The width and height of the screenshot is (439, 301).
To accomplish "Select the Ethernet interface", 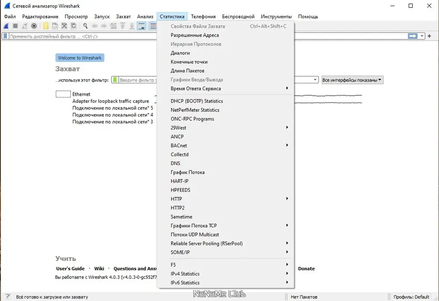I will (81, 94).
